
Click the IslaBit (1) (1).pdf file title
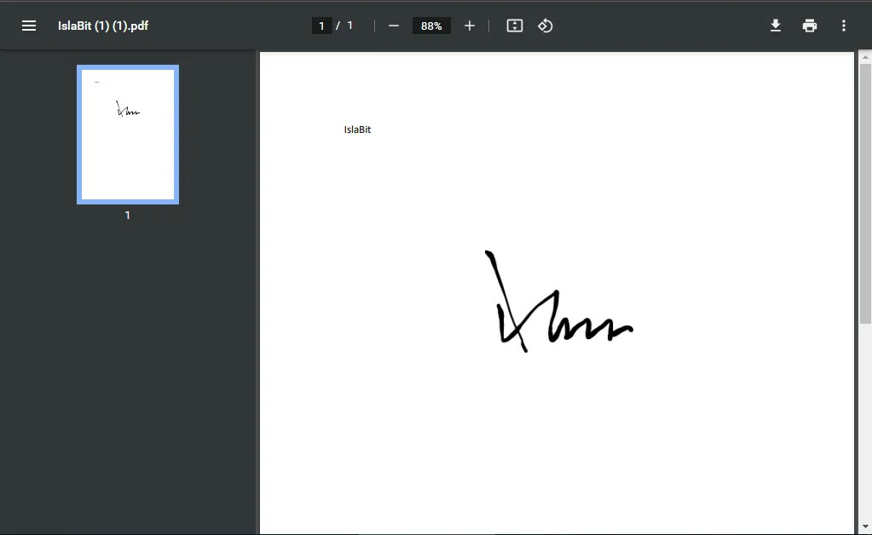(103, 26)
